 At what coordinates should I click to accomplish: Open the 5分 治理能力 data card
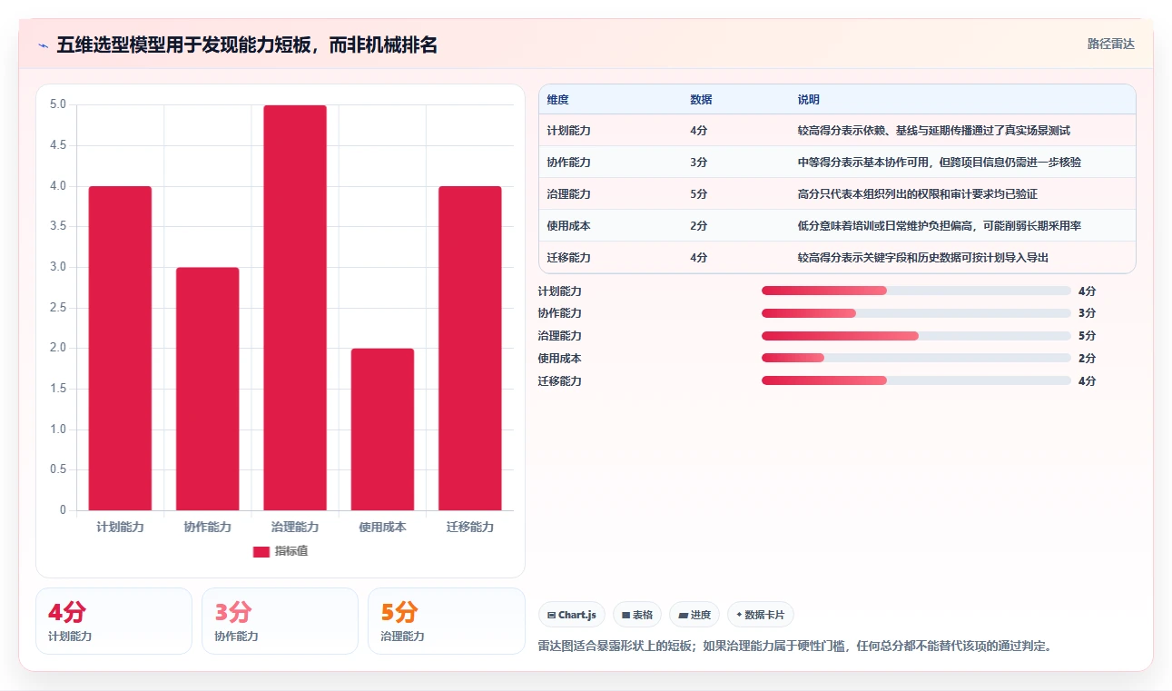[447, 621]
